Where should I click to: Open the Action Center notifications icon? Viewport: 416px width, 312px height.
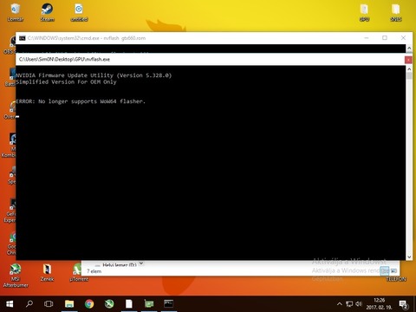(403, 304)
